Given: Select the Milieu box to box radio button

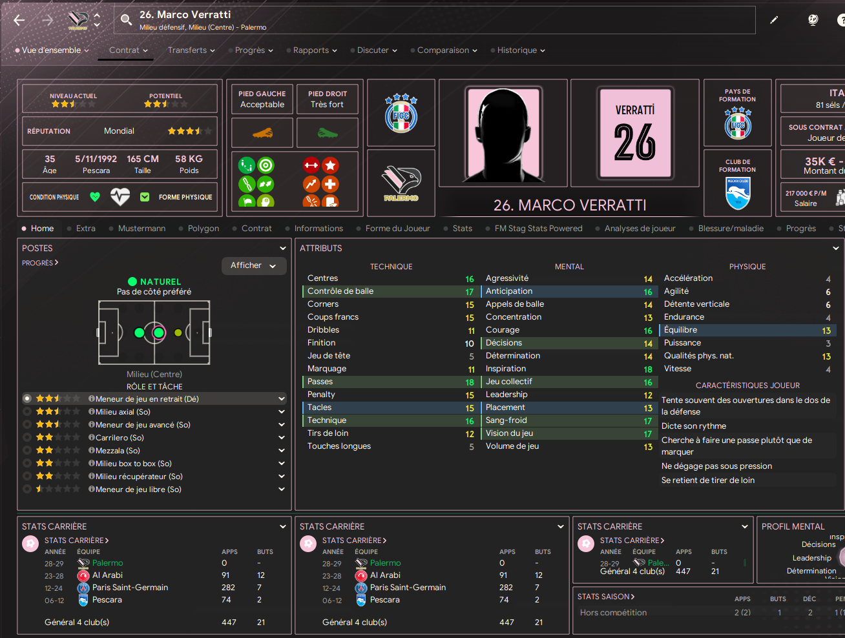Looking at the screenshot, I should tap(27, 464).
